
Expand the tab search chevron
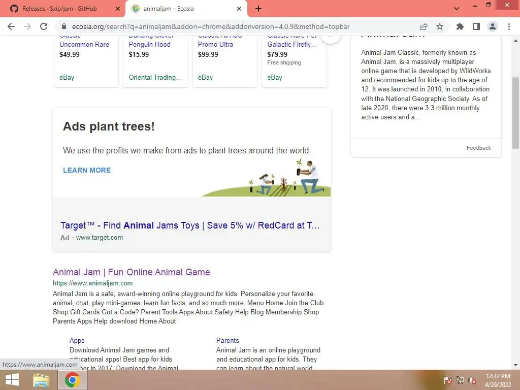[457, 9]
